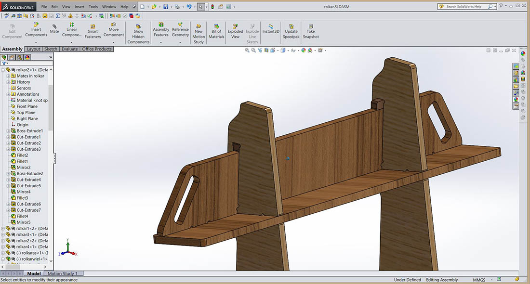Click the Smart Fasteners tool
Image resolution: width=530 pixels, height=284 pixels.
pyautogui.click(x=93, y=31)
